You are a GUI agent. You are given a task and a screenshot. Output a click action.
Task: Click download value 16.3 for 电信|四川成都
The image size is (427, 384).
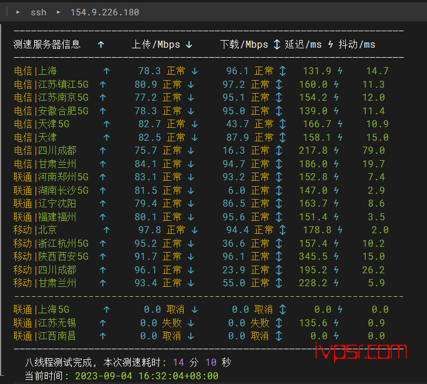(x=234, y=151)
